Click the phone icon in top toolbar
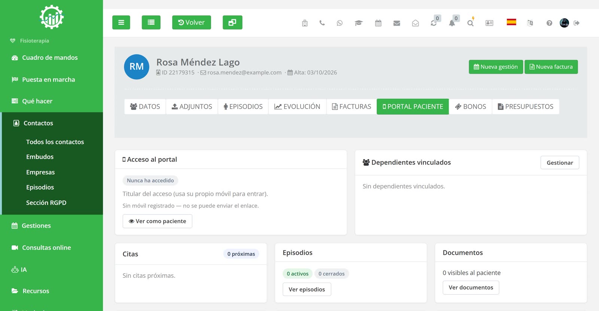Viewport: 599px width, 311px height. (322, 23)
